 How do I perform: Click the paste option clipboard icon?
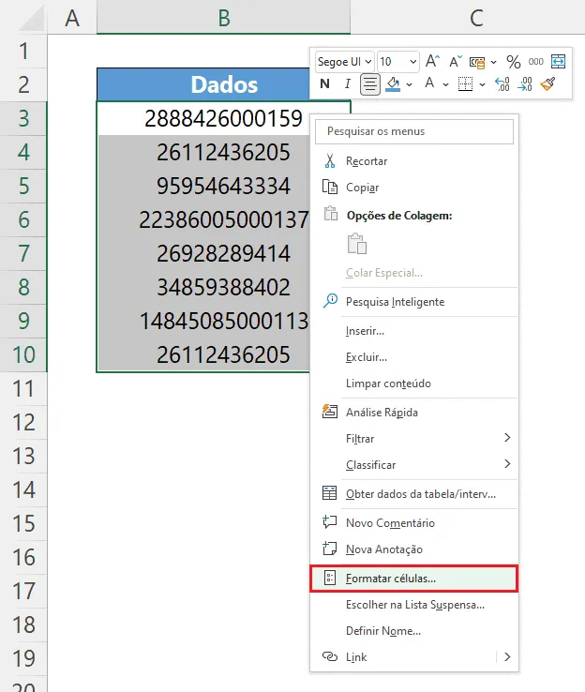click(357, 244)
